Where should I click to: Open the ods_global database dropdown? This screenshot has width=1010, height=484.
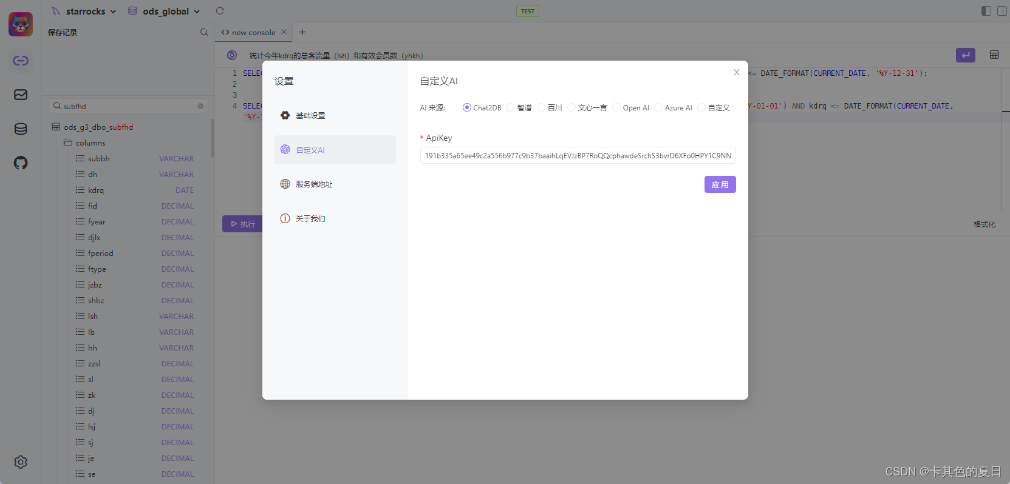164,11
